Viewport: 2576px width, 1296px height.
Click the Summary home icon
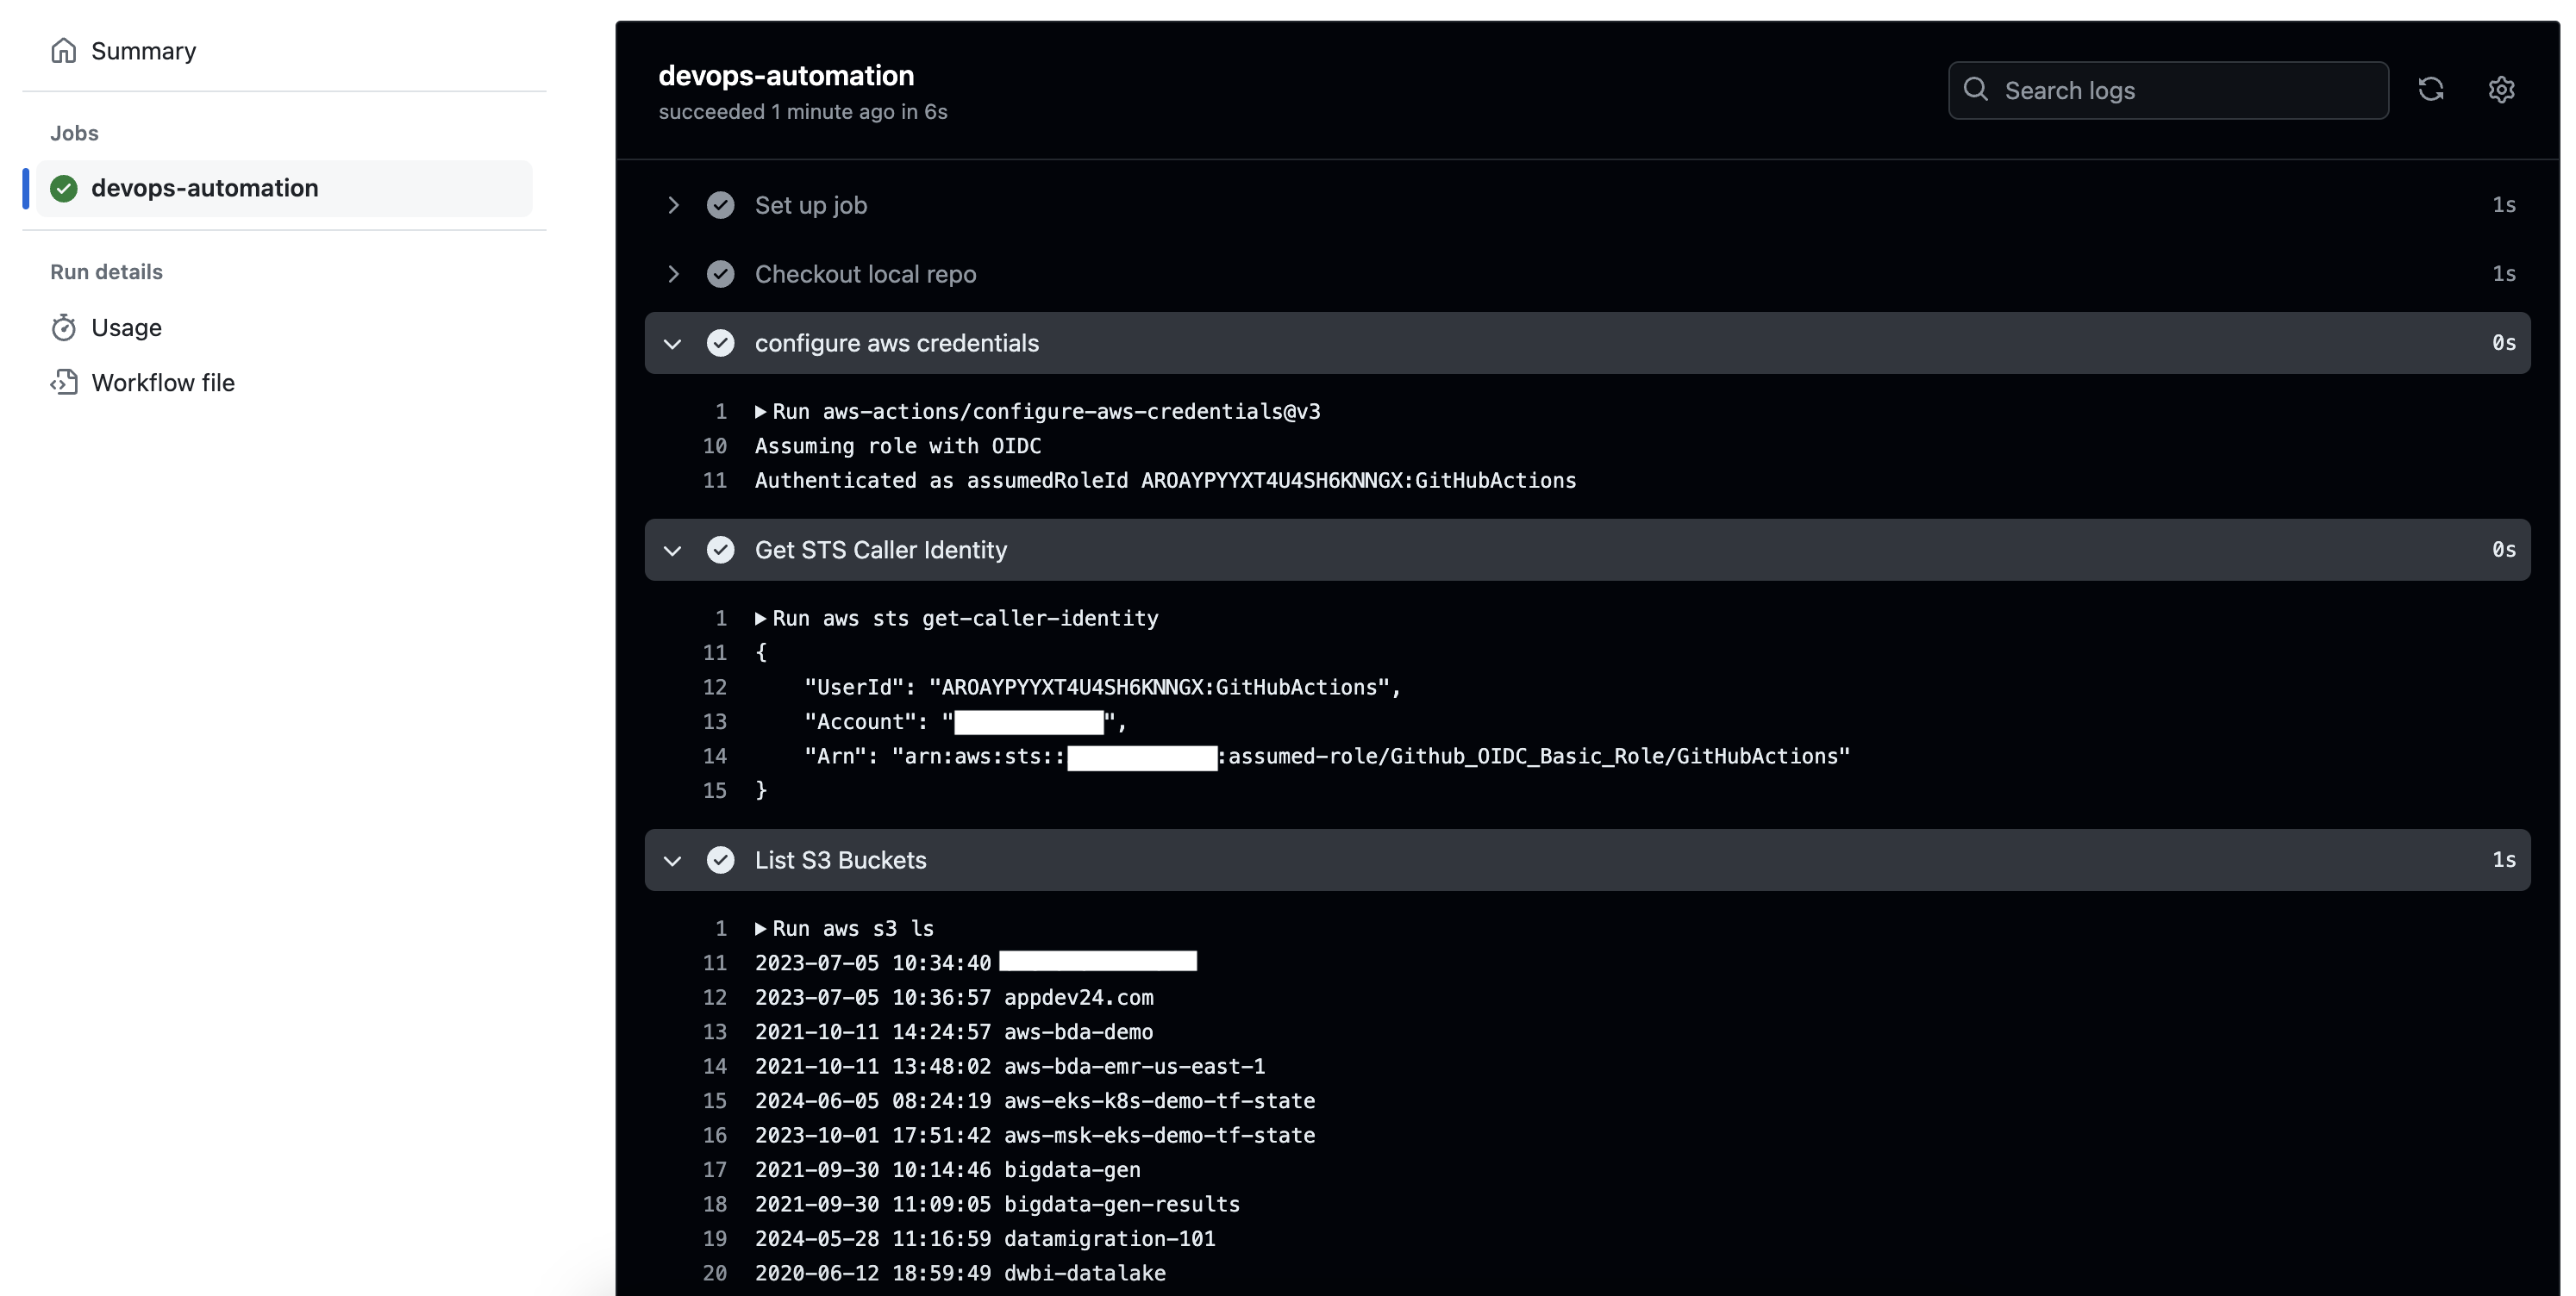(64, 51)
